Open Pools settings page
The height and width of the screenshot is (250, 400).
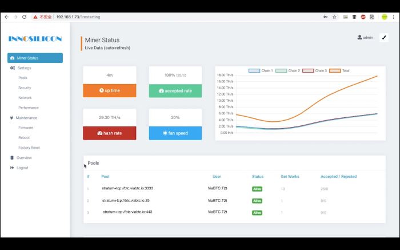point(23,78)
